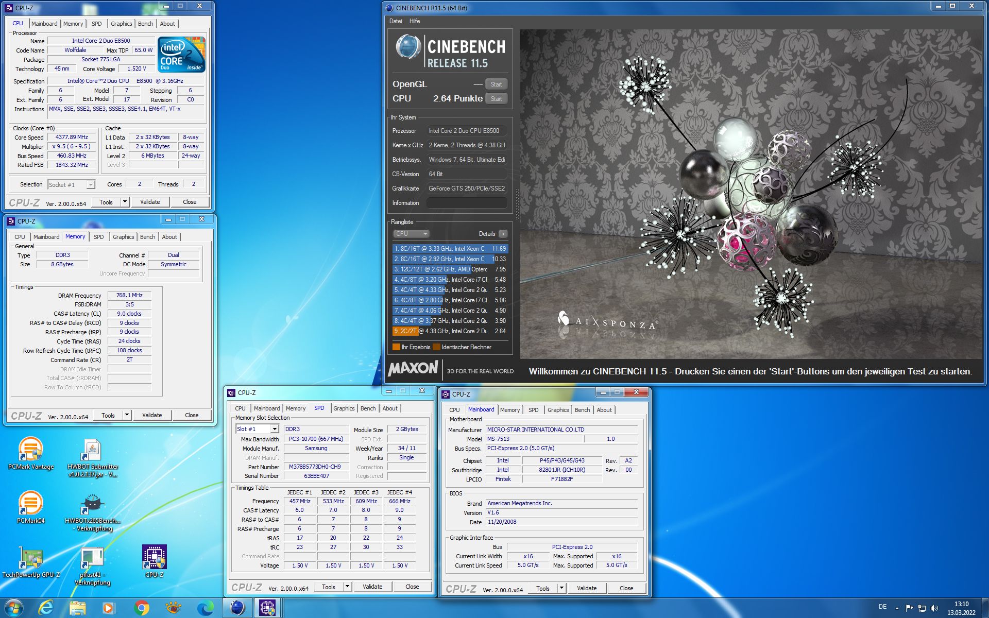Open HWBOT Submitter jar desktop icon
The image size is (989, 618).
(x=93, y=457)
